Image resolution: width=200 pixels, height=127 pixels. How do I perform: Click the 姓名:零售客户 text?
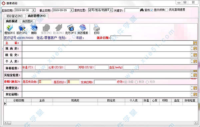click(x=47, y=38)
